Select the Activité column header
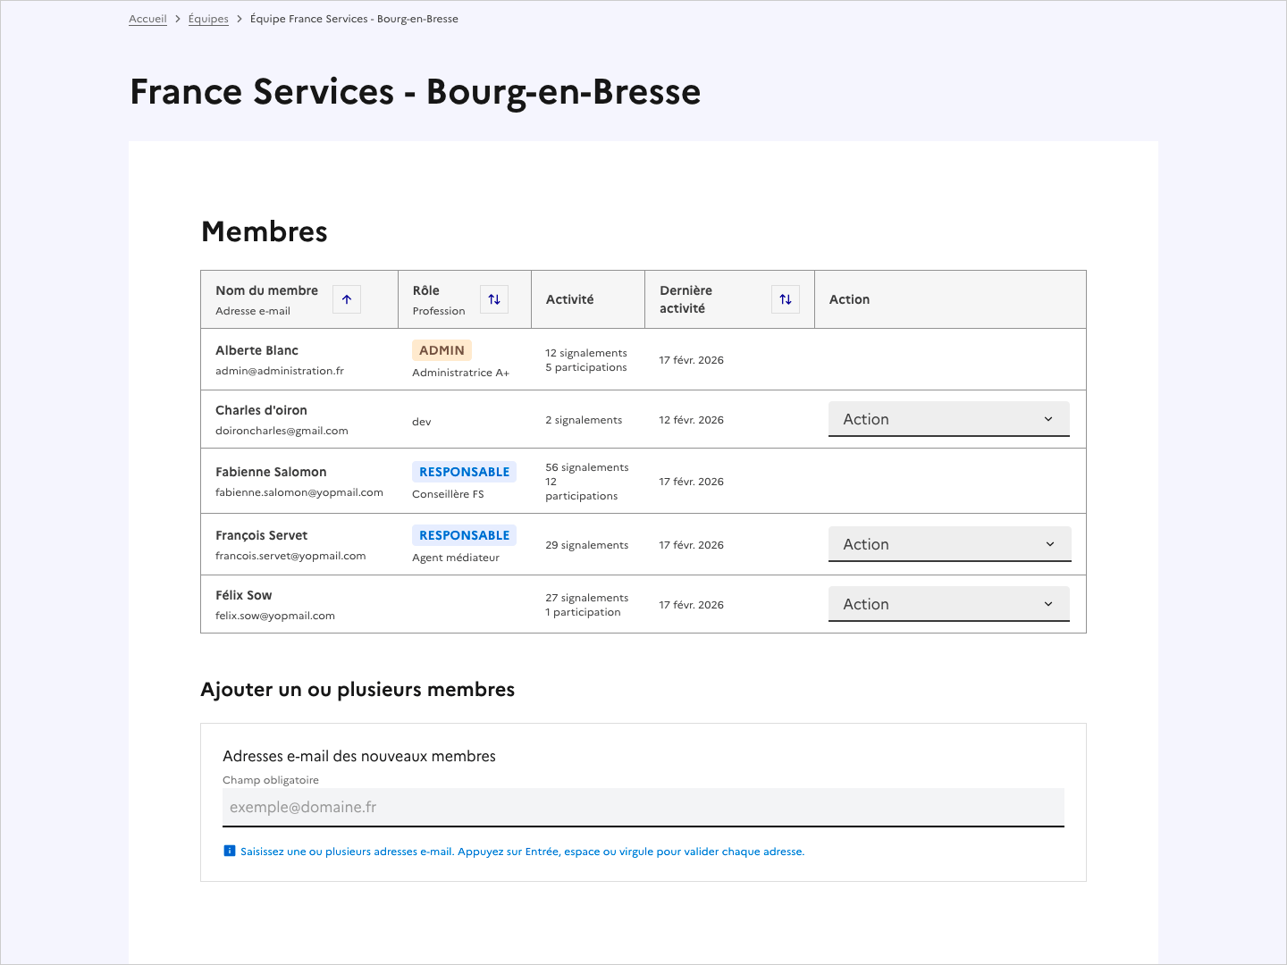1287x965 pixels. (569, 298)
